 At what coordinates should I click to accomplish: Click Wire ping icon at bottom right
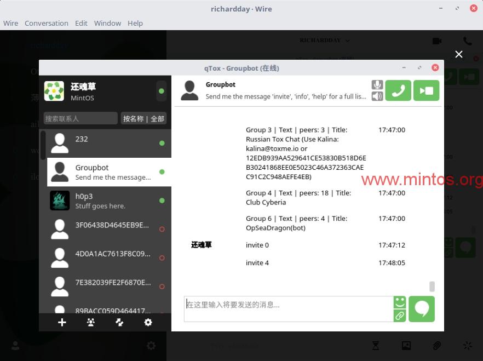click(x=468, y=346)
